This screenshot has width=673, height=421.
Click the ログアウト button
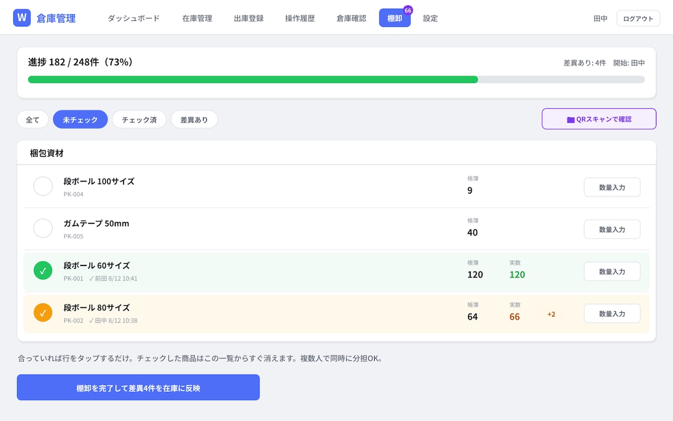[638, 18]
